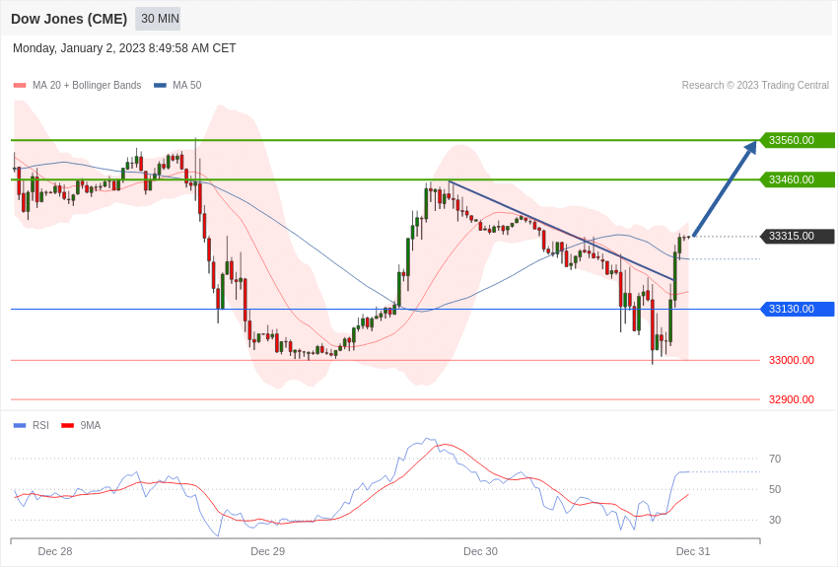838x568 pixels.
Task: Click the RSI legend swatch
Action: pos(20,425)
